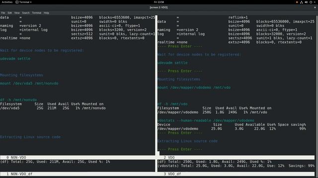This screenshot has height=178, width=318.
Task: Open the File menu
Action: (3, 13)
